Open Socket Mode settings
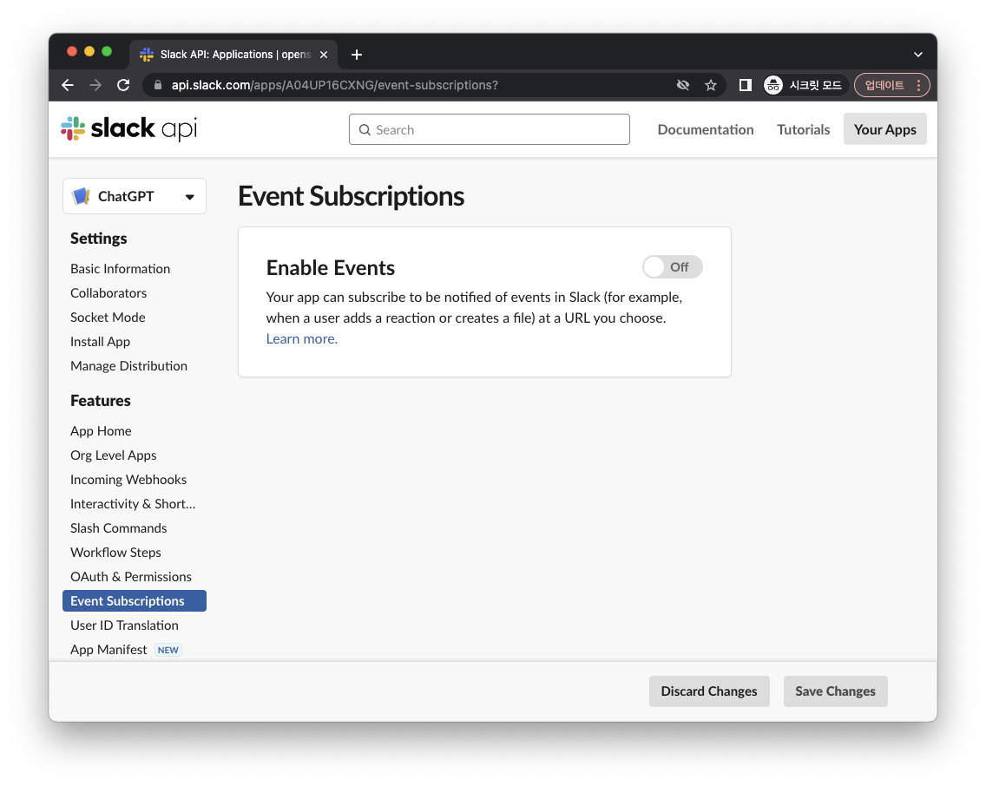 coord(108,318)
